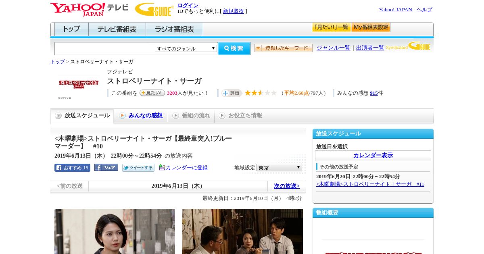Click the arrow icon on 放送スケジュール tab
484x254 pixels.
pos(58,116)
